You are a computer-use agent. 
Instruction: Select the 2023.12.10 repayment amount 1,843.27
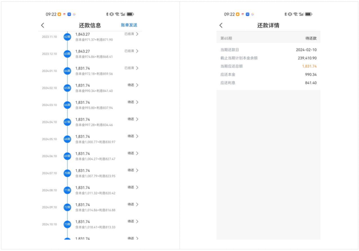pos(82,51)
